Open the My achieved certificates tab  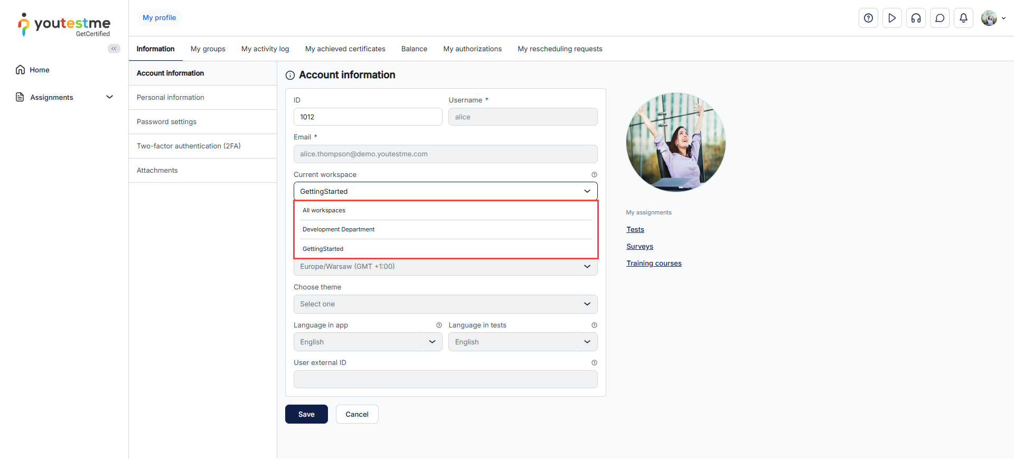(345, 49)
